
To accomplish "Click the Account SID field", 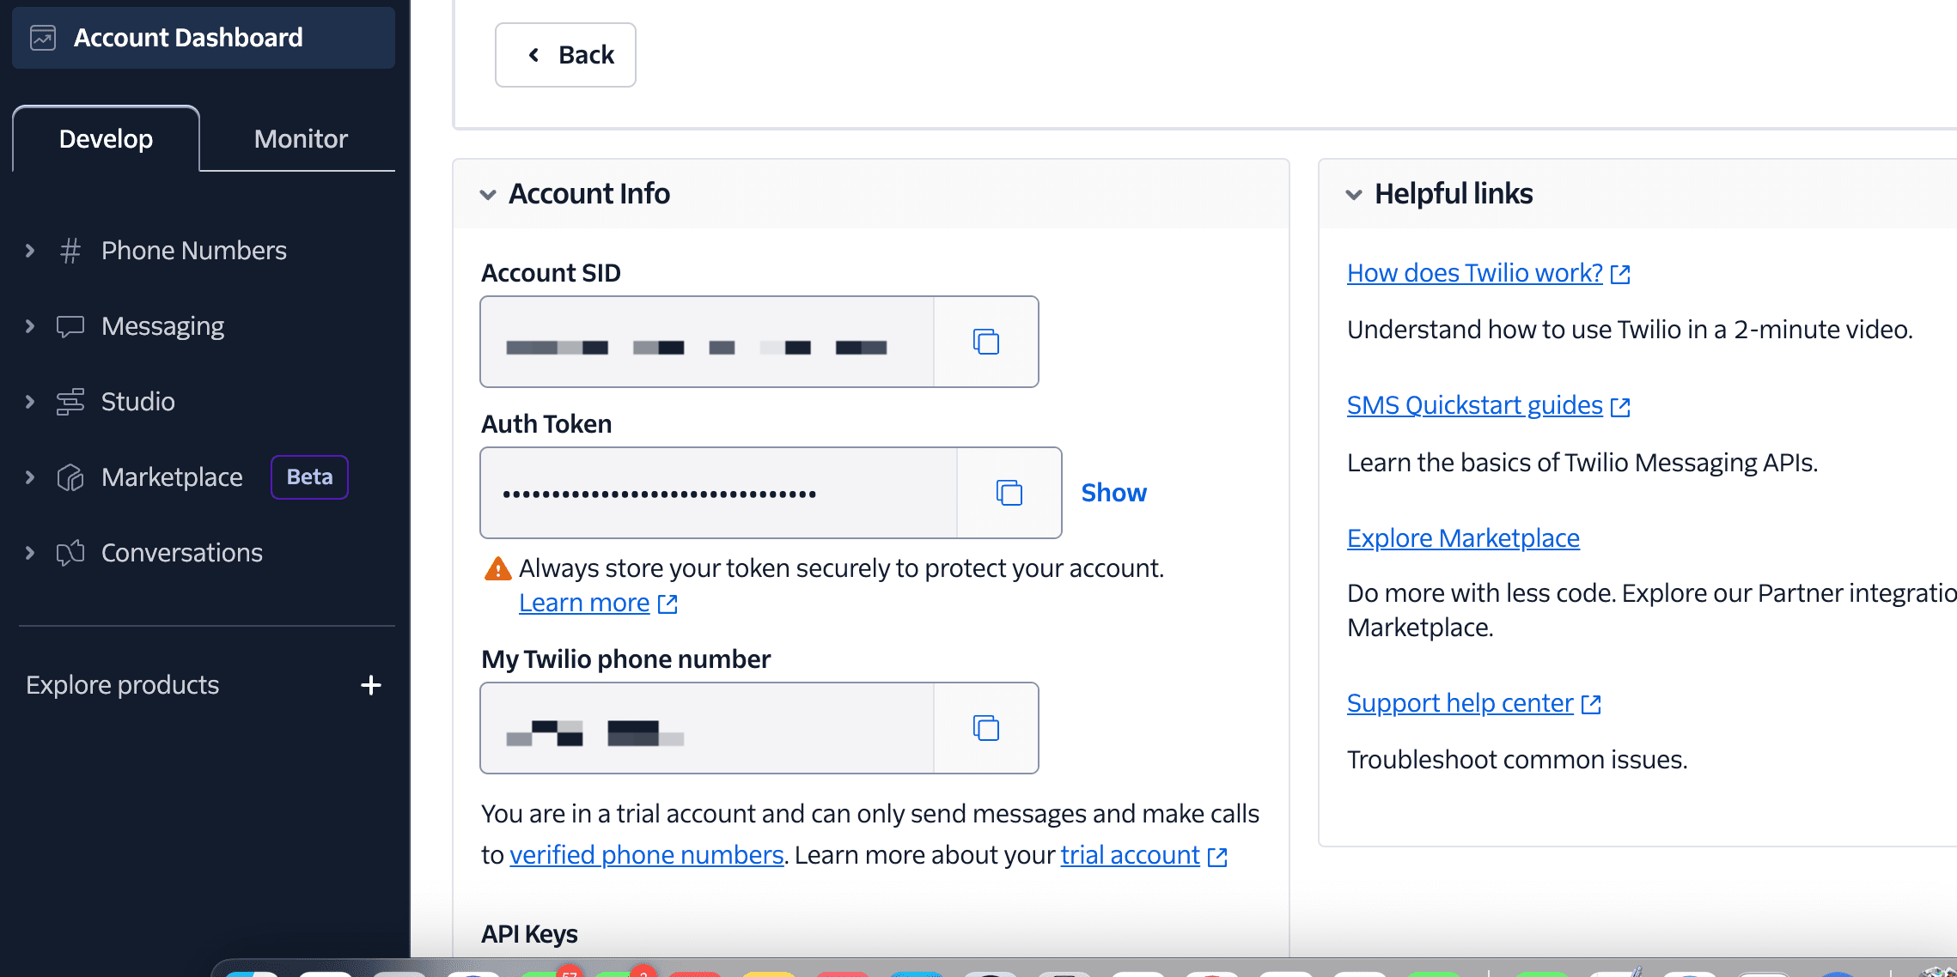I will 706,342.
